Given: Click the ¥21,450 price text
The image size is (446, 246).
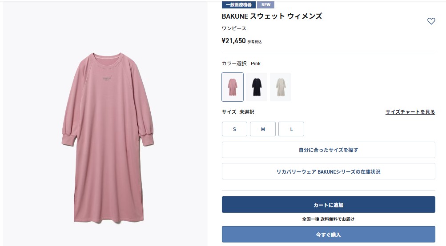Looking at the screenshot, I should 234,41.
